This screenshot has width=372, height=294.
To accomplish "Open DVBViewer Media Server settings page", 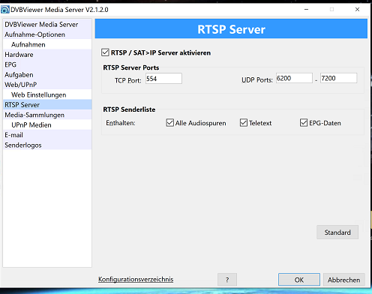I will [x=47, y=25].
